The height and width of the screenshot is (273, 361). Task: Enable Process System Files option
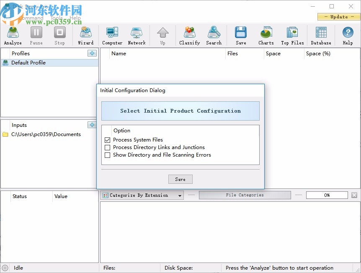[x=108, y=140]
